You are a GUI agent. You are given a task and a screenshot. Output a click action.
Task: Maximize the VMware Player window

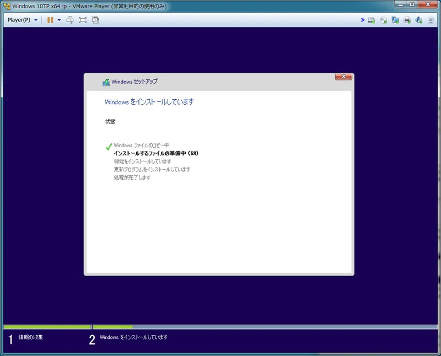tap(412, 5)
